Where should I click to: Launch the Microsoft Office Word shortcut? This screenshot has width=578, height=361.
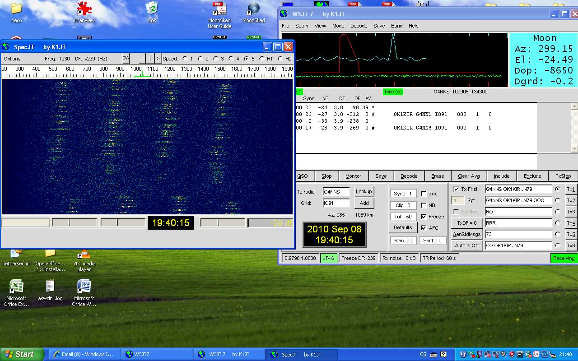tap(84, 287)
